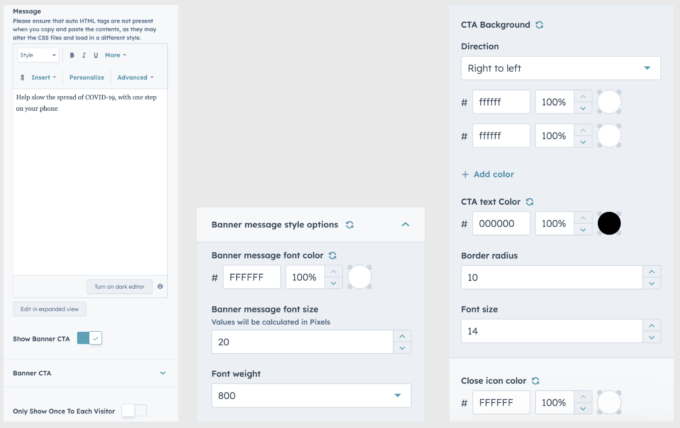
Task: Enable Only Show Once To Each Visitor
Action: click(134, 410)
